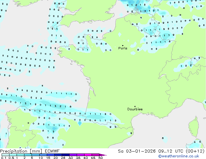Click the 10–15 mm legend swatch
The height and width of the screenshot is (159, 206).
(43, 155)
